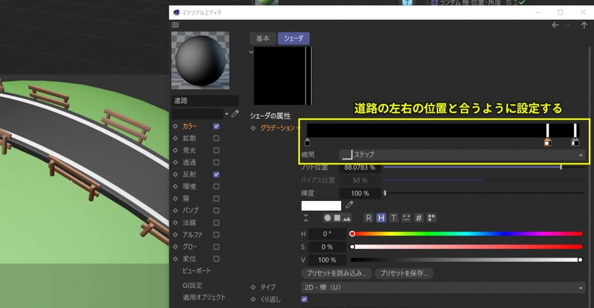The height and width of the screenshot is (308, 594).
Task: Click the black shader preview thumbnail
Action: click(283, 76)
